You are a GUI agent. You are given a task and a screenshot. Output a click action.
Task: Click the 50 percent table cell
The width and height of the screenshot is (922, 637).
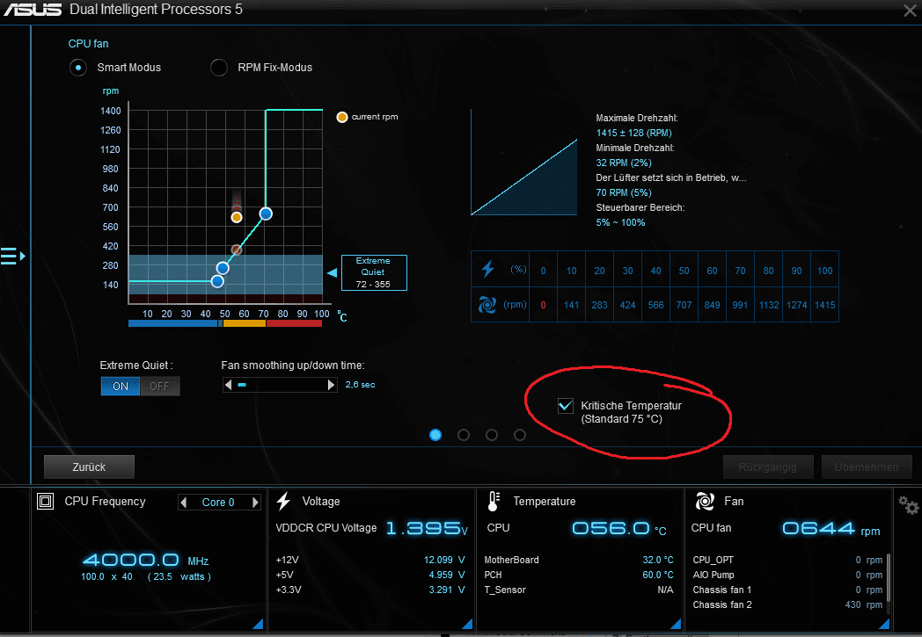(684, 271)
